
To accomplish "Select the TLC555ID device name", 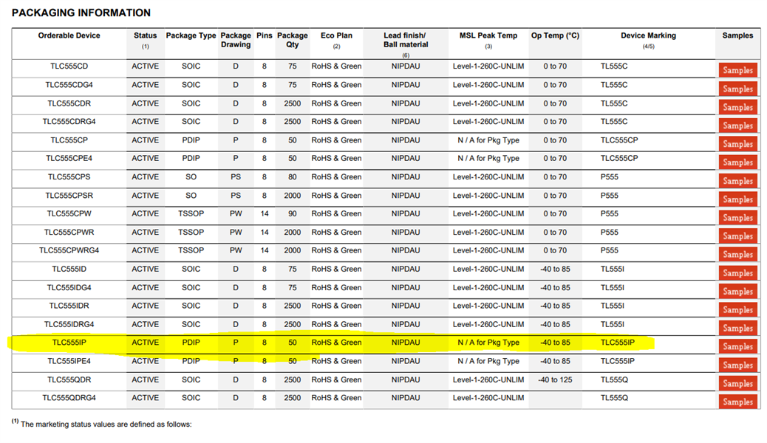I will [x=69, y=269].
